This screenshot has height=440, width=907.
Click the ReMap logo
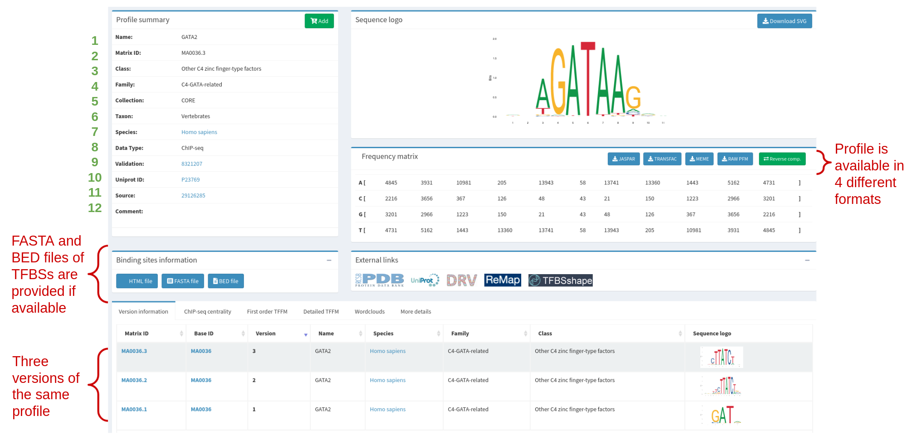502,280
